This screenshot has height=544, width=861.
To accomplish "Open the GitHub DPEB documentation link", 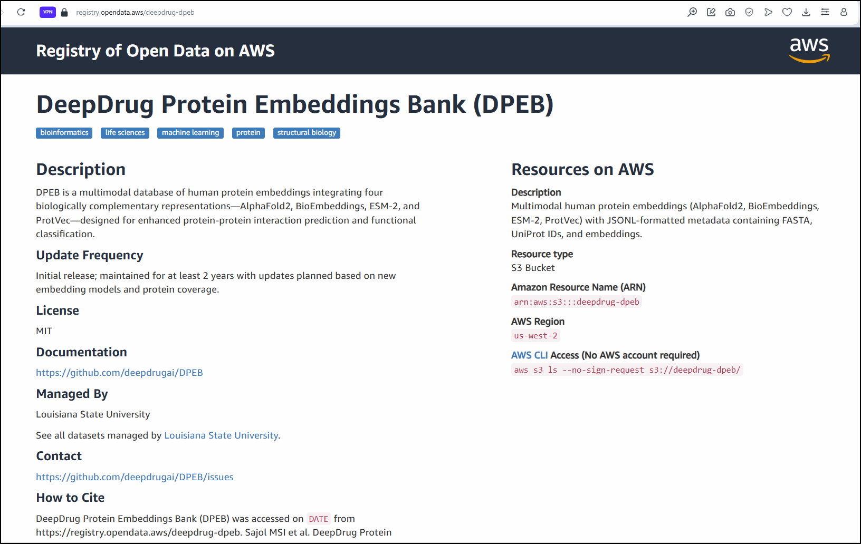I will tap(119, 373).
